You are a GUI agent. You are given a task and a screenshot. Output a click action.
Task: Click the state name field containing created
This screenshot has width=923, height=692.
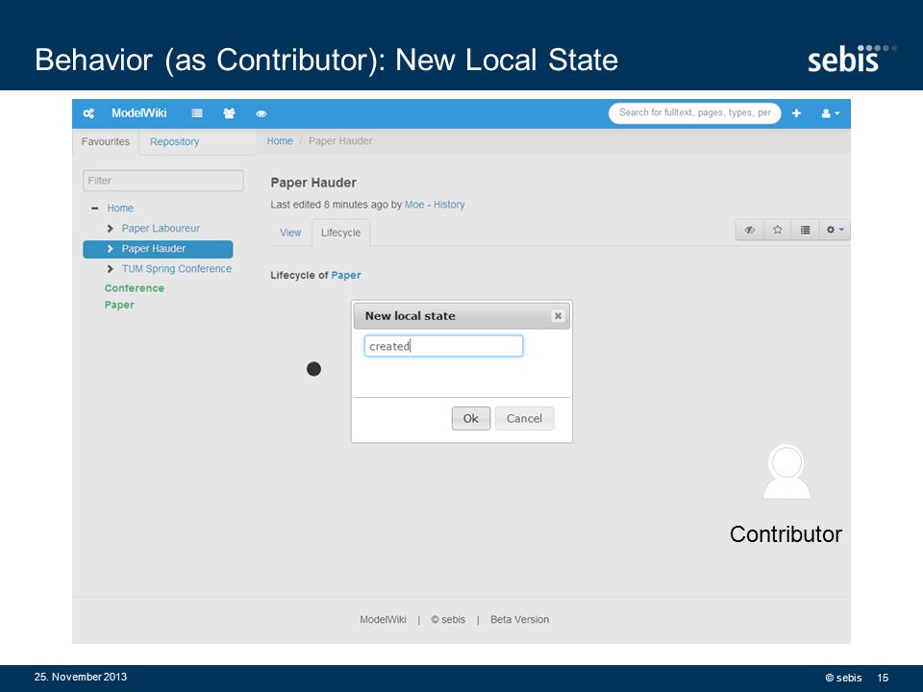(443, 346)
